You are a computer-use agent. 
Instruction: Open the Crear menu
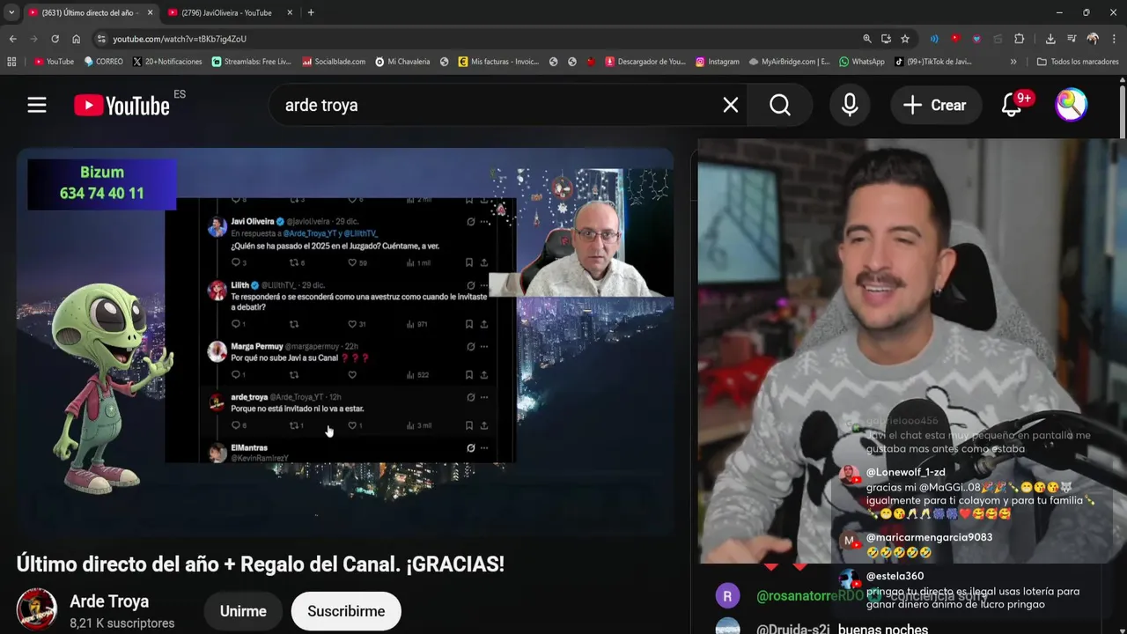click(935, 105)
